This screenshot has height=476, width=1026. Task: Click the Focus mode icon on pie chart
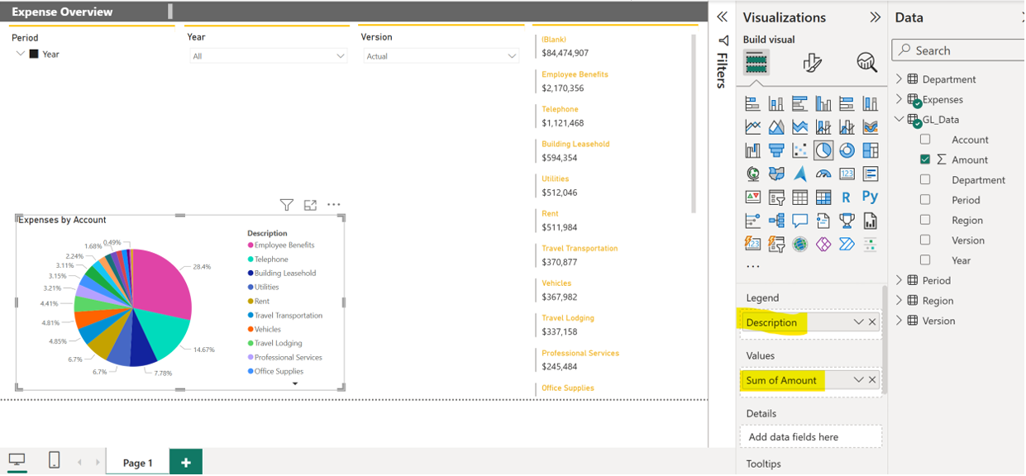310,205
